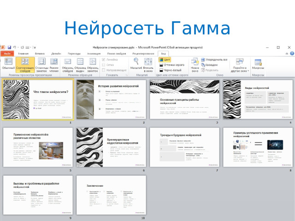This screenshot has width=295, height=221.
Task: Click the Каскадом button
Action: coord(209,65)
